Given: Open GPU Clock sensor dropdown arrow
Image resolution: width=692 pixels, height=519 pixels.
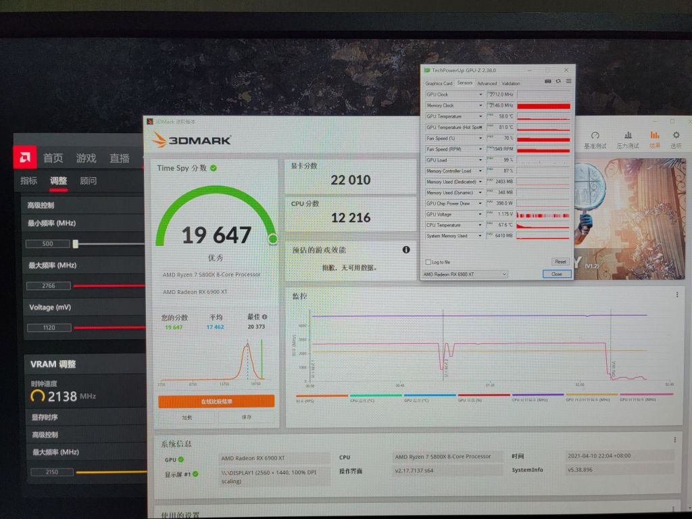Looking at the screenshot, I should coord(480,95).
